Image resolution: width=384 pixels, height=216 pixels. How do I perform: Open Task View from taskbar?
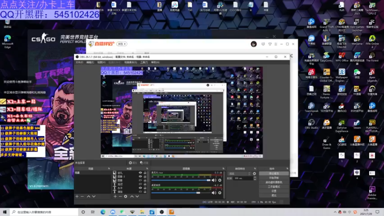tap(93, 212)
